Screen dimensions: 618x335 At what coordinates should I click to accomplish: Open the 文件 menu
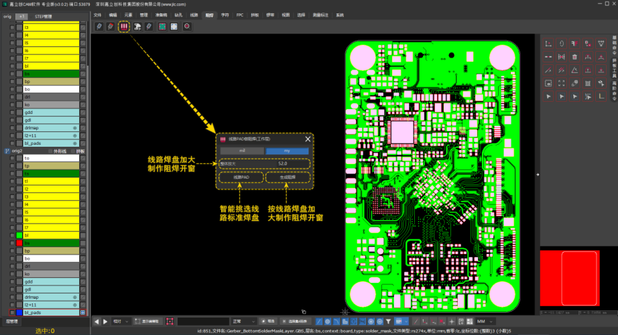[97, 15]
